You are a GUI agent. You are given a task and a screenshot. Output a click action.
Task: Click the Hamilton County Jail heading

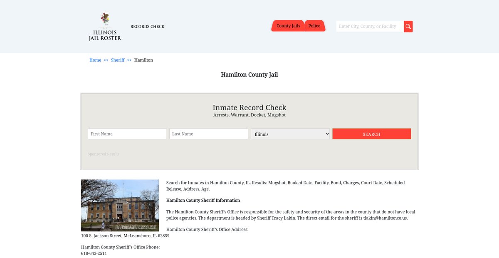point(249,75)
